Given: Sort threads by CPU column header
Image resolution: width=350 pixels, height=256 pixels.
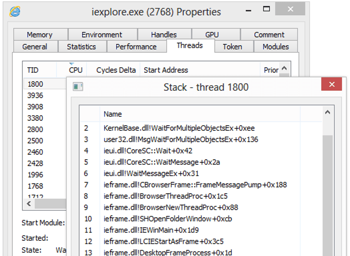Looking at the screenshot, I should coord(71,70).
